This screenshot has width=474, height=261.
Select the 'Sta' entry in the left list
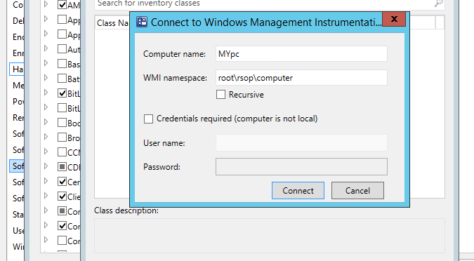(18, 215)
